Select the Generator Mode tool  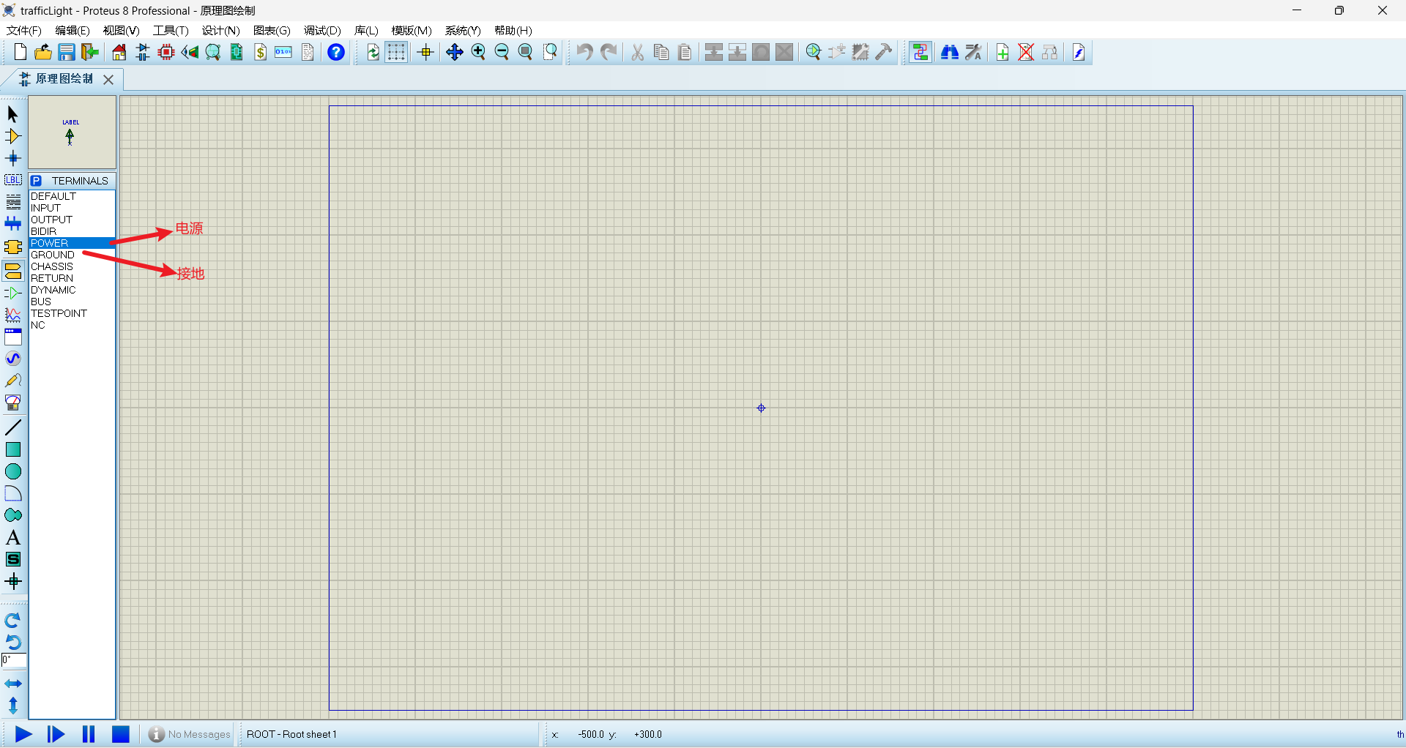coord(12,359)
